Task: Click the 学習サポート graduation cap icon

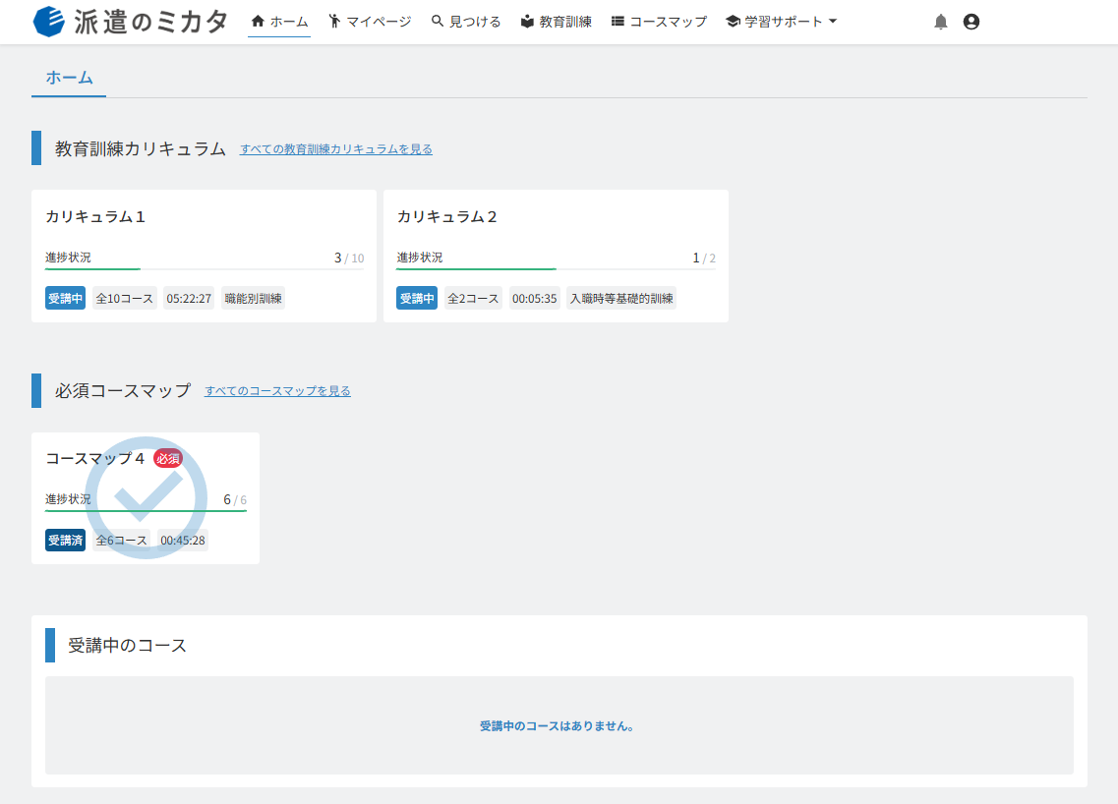Action: pos(733,22)
